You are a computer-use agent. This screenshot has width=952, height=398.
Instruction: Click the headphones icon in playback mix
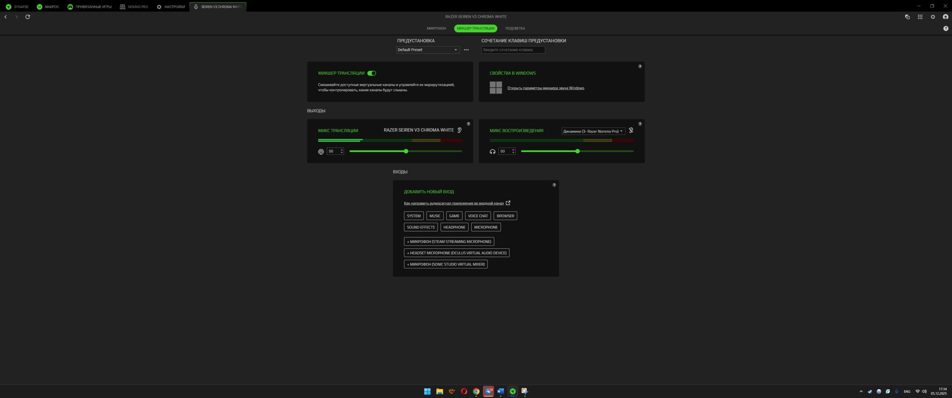[492, 151]
